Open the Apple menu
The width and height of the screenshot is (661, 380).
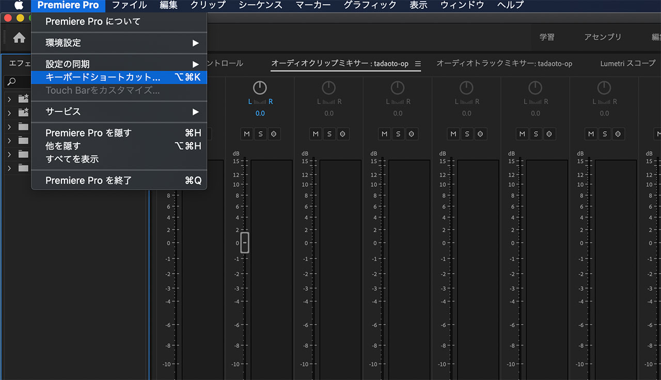pyautogui.click(x=19, y=5)
